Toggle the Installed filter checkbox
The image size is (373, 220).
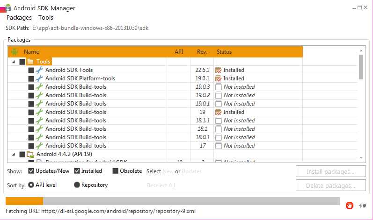(77, 171)
